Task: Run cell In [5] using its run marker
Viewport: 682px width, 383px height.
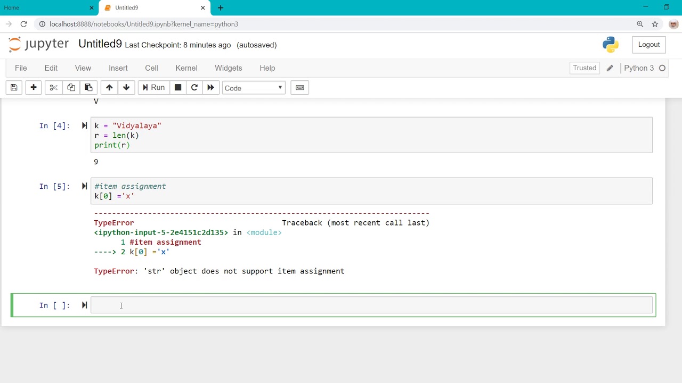Action: [84, 186]
